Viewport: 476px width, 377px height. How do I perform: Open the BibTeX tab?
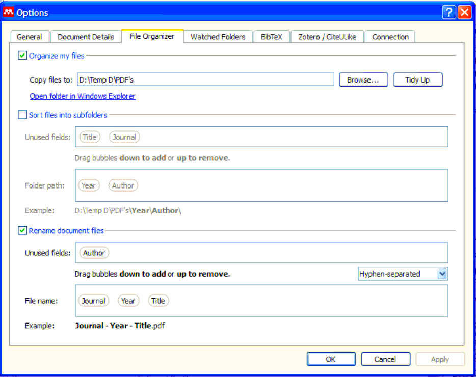(x=272, y=36)
